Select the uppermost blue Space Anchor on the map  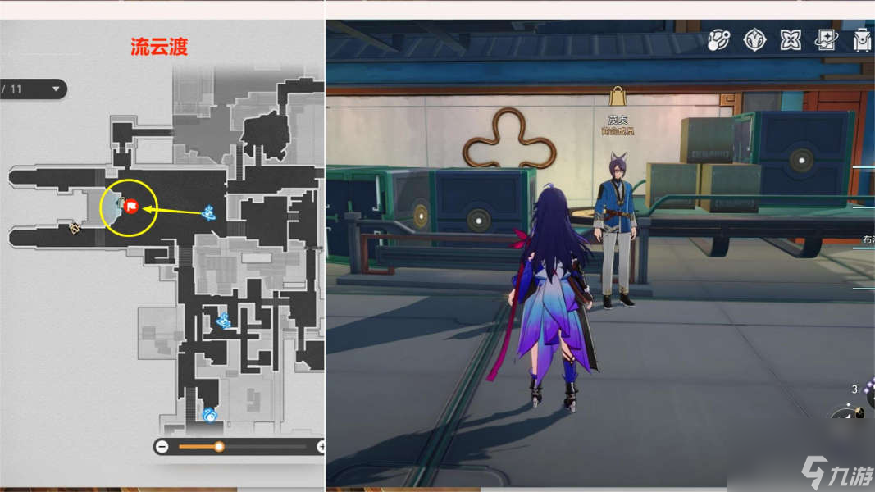tap(209, 212)
